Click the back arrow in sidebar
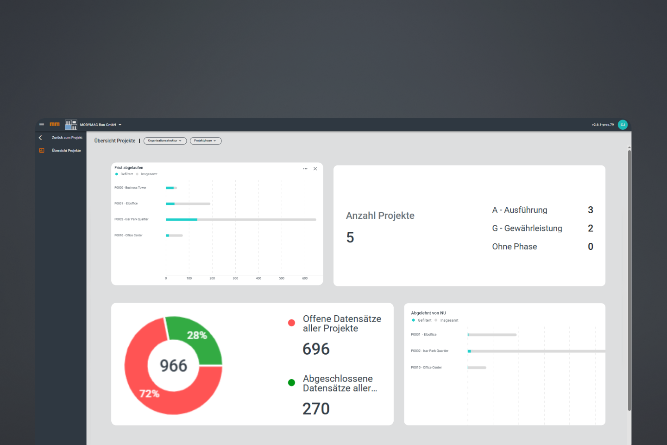The width and height of the screenshot is (667, 445). point(41,138)
